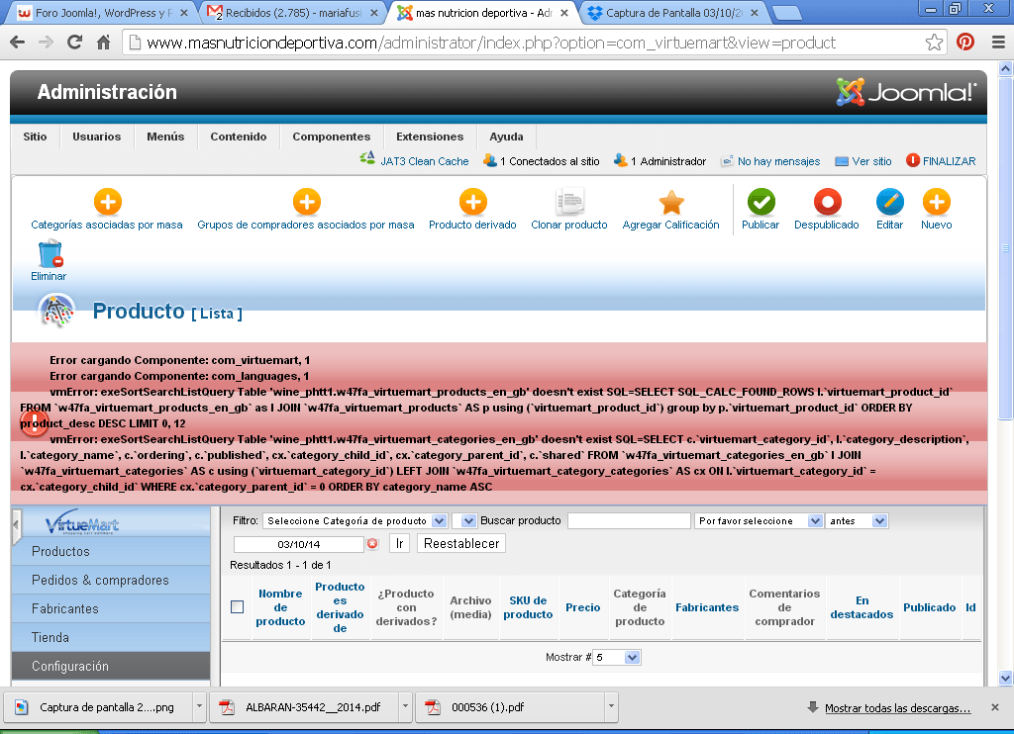Image resolution: width=1014 pixels, height=734 pixels.
Task: Click the Joomla! logo
Action: click(x=906, y=92)
